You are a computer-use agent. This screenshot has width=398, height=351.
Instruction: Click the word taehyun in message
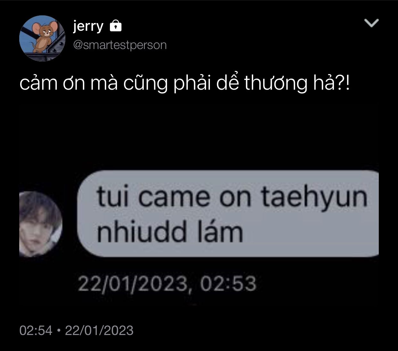[x=314, y=198]
